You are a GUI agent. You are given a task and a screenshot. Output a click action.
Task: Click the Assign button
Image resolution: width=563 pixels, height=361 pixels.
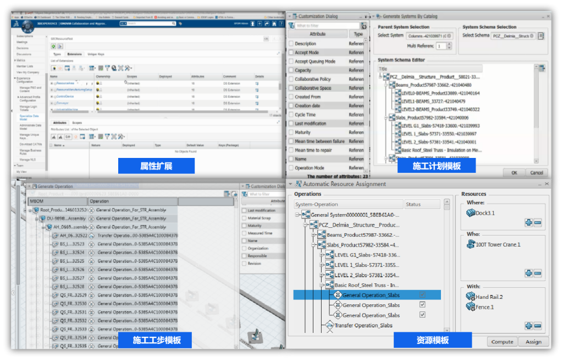click(x=533, y=342)
